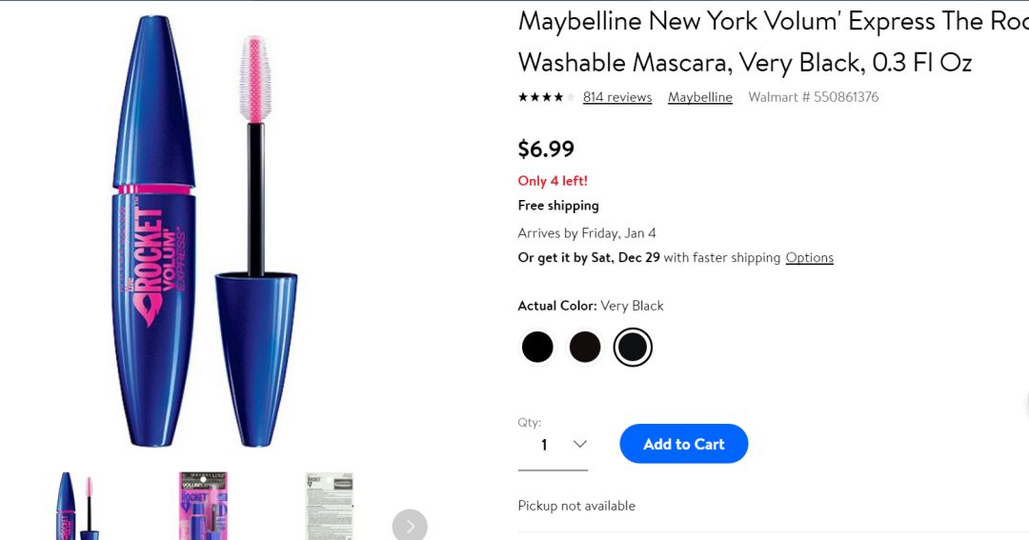Screen dimensions: 1029x540
Task: Click Options for faster shipping
Action: click(810, 257)
